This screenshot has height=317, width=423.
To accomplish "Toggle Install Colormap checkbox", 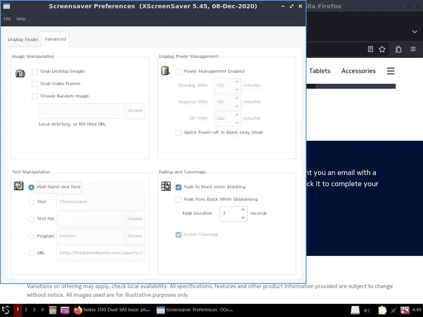I will coord(178,234).
